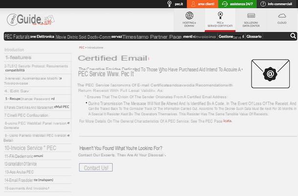Select PEC Fatturazione Elettronica menu item
Viewport: 298px width, 196px height.
coord(29,37)
